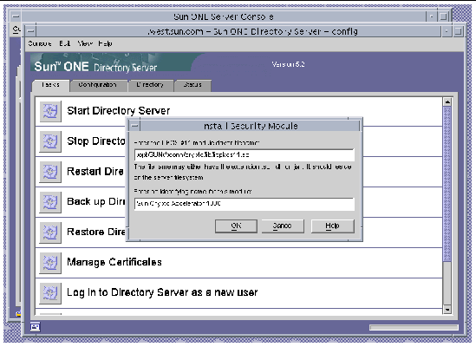Click the Restart Directory Server task icon
476x347 pixels.
[x=50, y=172]
